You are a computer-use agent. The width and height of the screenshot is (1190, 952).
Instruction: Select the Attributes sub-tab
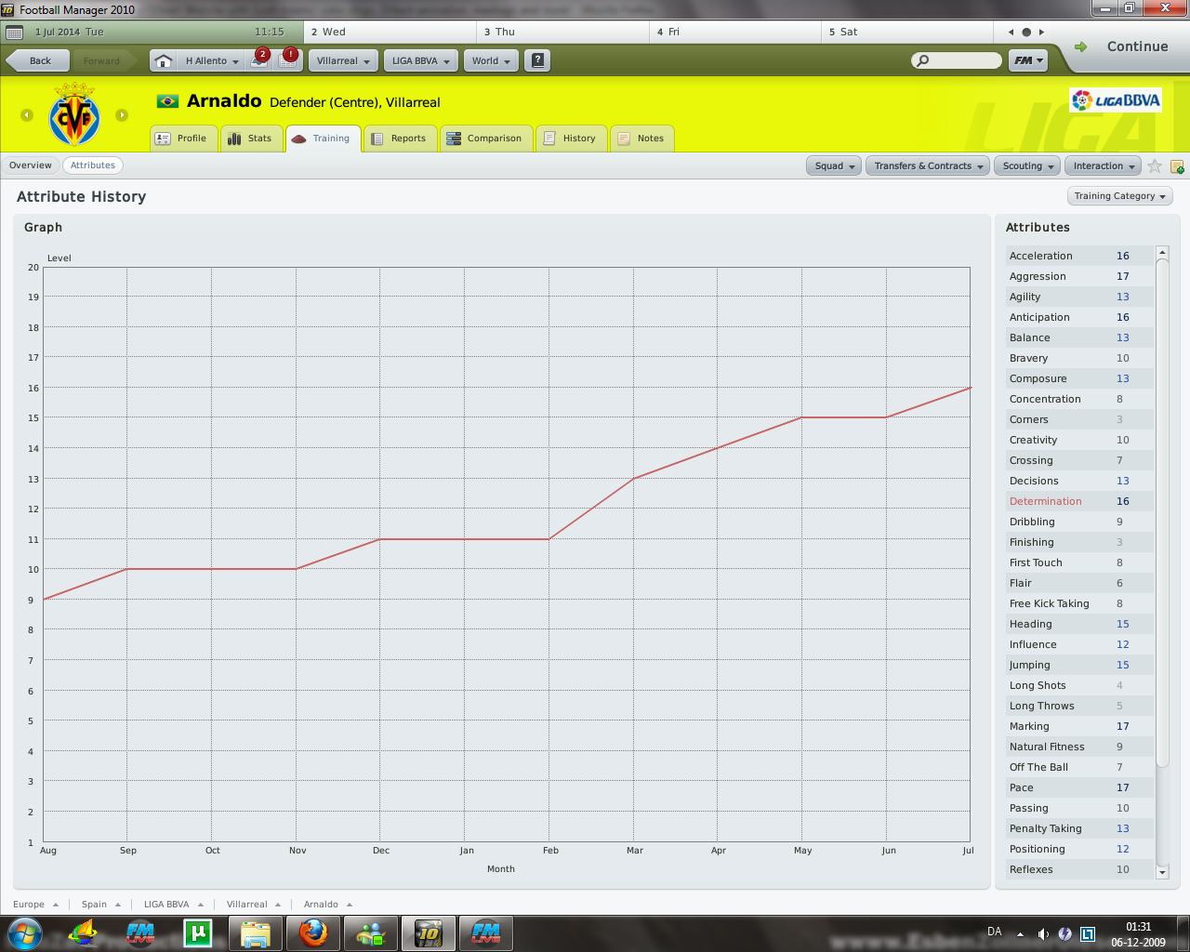(93, 165)
